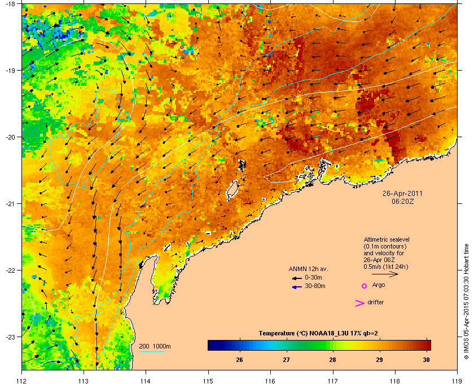Image resolution: width=474 pixels, height=384 pixels.
Task: Click the 'Altimetric sealevel' legend text
Action: [x=387, y=239]
